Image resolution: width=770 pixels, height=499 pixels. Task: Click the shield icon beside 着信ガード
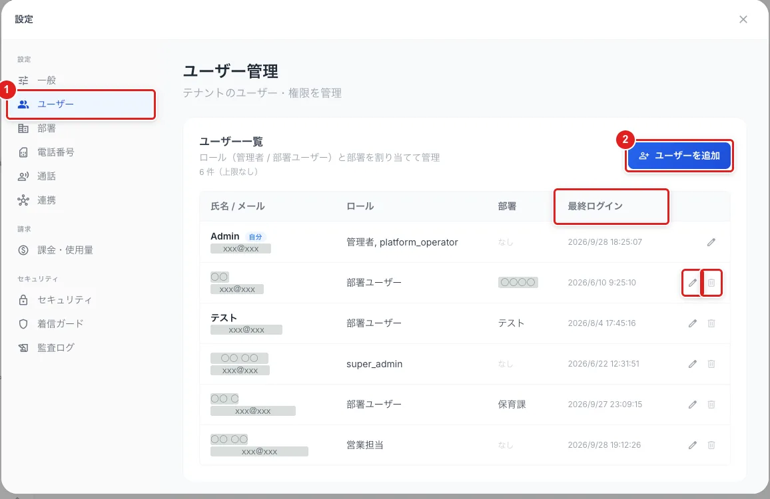(23, 324)
